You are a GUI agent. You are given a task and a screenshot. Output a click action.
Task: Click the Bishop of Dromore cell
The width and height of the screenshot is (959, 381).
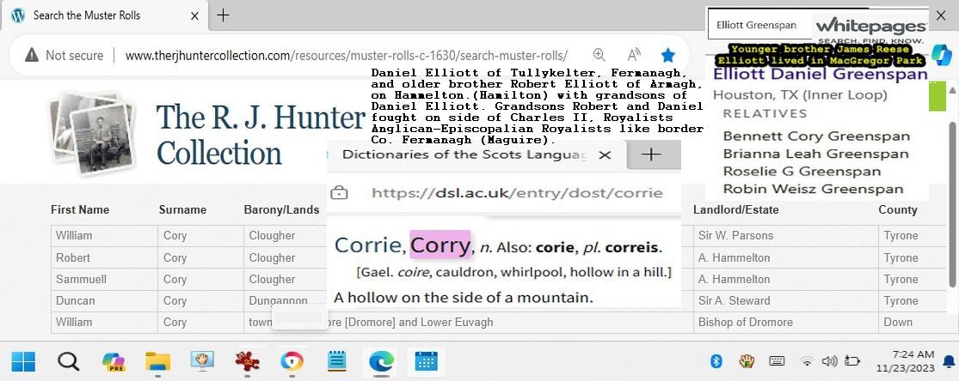click(786, 322)
